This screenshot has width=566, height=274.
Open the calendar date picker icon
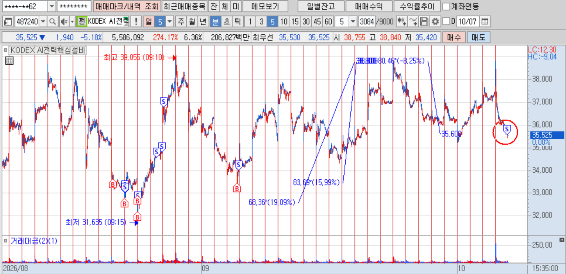tap(485, 21)
